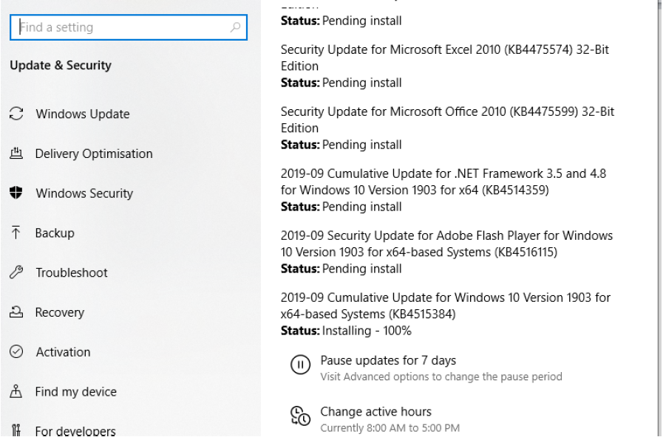The height and width of the screenshot is (437, 663).
Task: Open the For developers page
Action: click(x=75, y=430)
